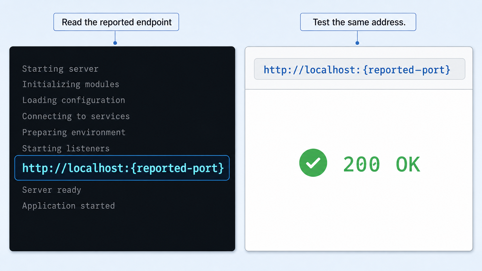This screenshot has width=482, height=271.
Task: Click the 'Connecting to services' log line
Action: pos(76,116)
